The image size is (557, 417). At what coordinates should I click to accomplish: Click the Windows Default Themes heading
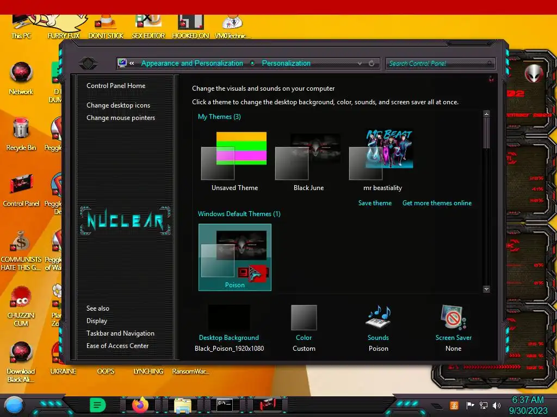(239, 214)
